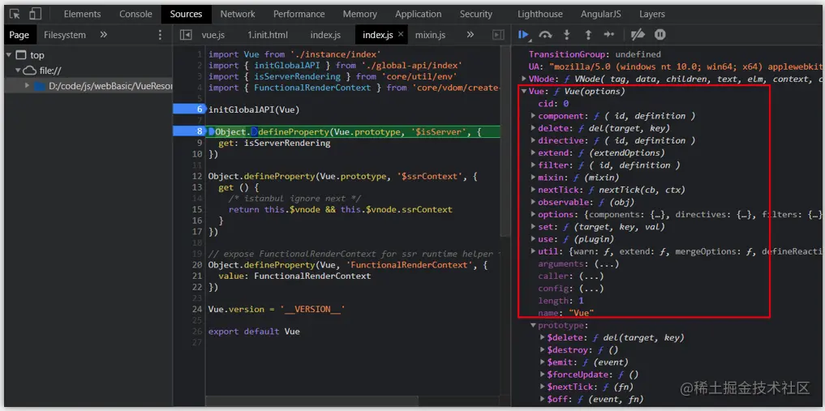Image resolution: width=825 pixels, height=411 pixels.
Task: Select the Page navigator tab
Action: (19, 35)
